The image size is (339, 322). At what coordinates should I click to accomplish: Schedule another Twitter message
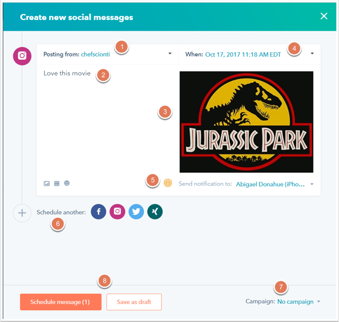tap(136, 211)
